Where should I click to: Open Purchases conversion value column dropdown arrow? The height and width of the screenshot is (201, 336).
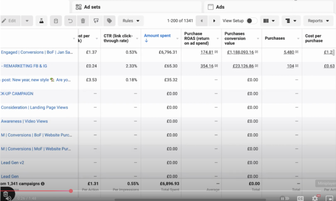[258, 39]
